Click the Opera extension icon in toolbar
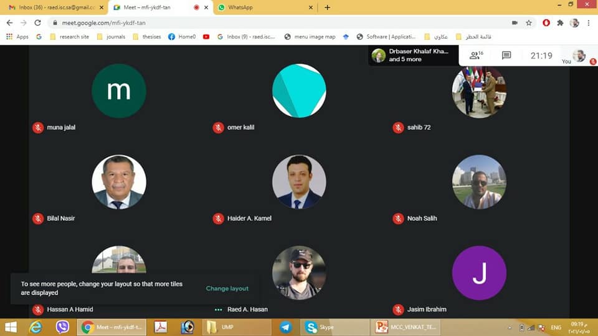Image resolution: width=598 pixels, height=336 pixels. click(546, 22)
